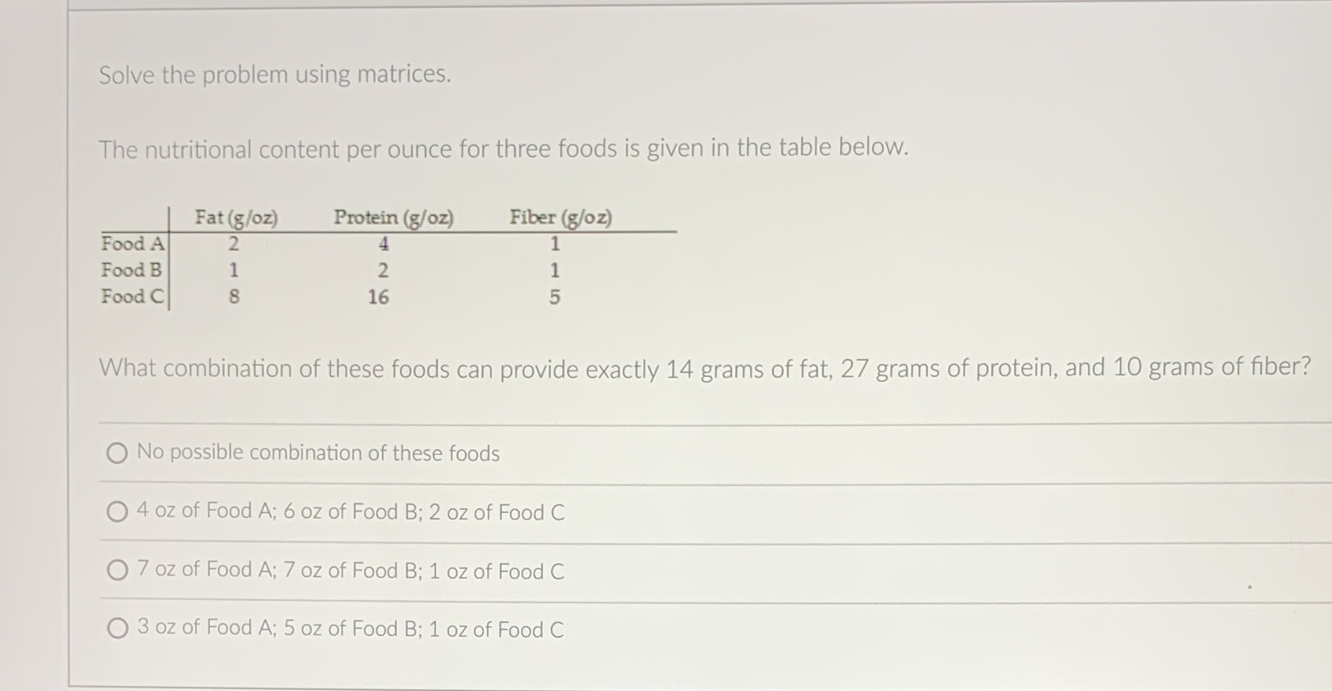Select the "7 oz of Food A; 7 oz of Food B; 1 oz of Food C" option
This screenshot has width=1332, height=691.
coord(116,571)
